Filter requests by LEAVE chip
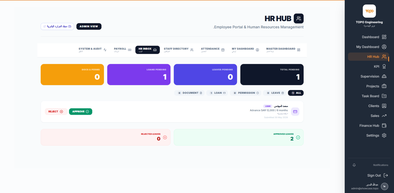394x193 pixels. tap(275, 93)
